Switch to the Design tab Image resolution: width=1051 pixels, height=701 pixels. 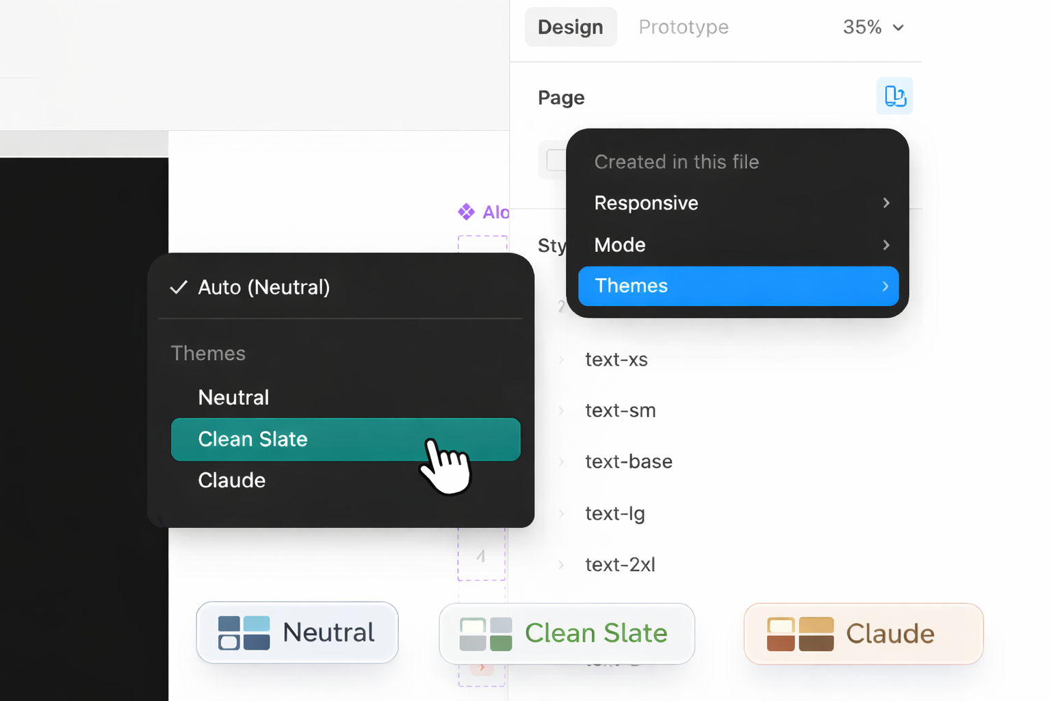pyautogui.click(x=571, y=27)
